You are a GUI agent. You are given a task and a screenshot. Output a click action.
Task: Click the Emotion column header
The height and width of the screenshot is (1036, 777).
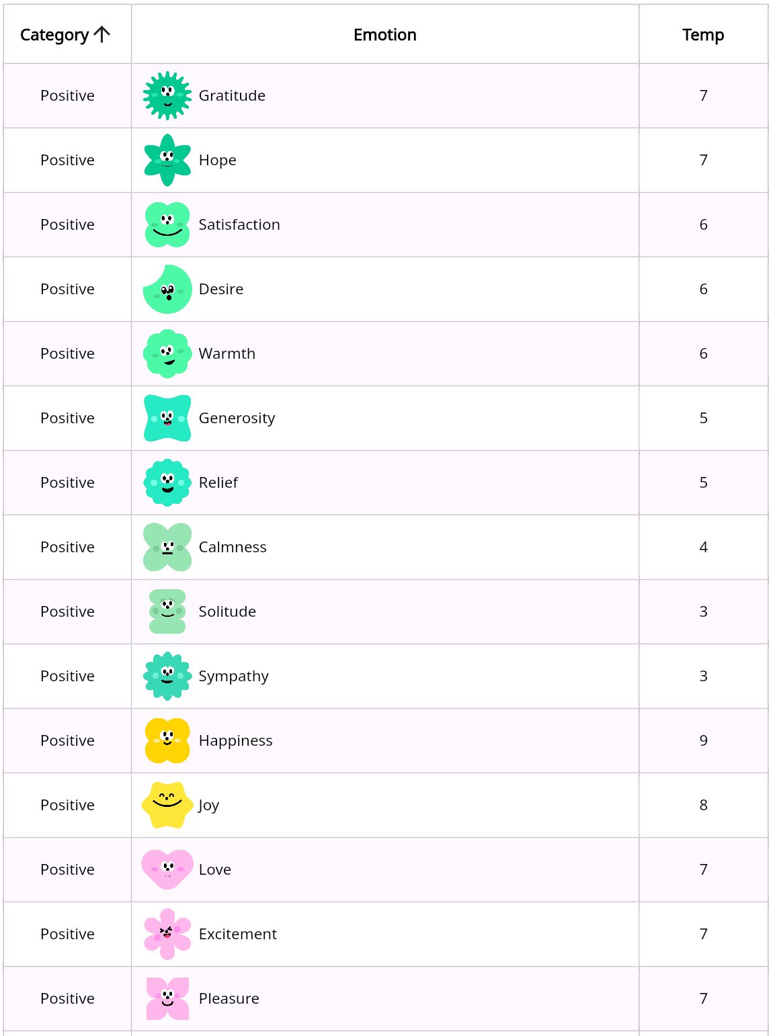[385, 35]
